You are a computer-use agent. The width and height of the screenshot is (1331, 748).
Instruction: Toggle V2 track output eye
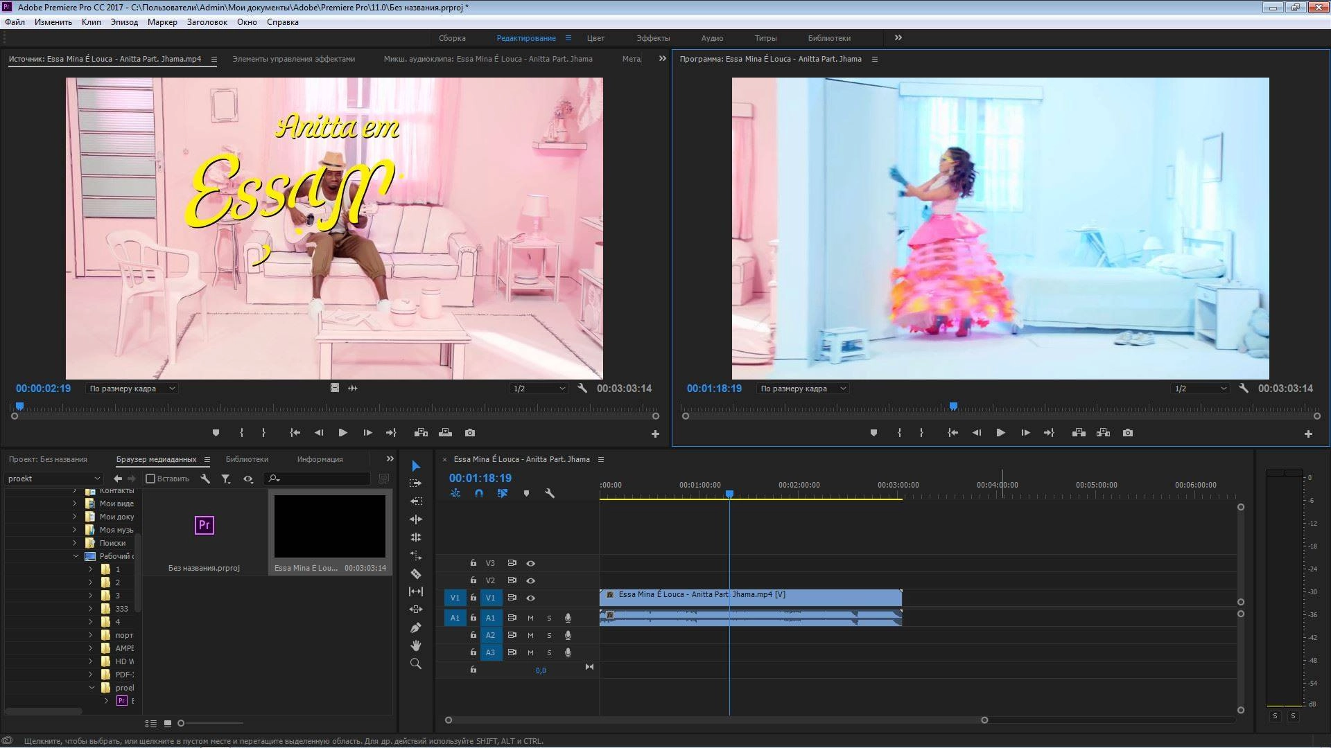click(531, 580)
